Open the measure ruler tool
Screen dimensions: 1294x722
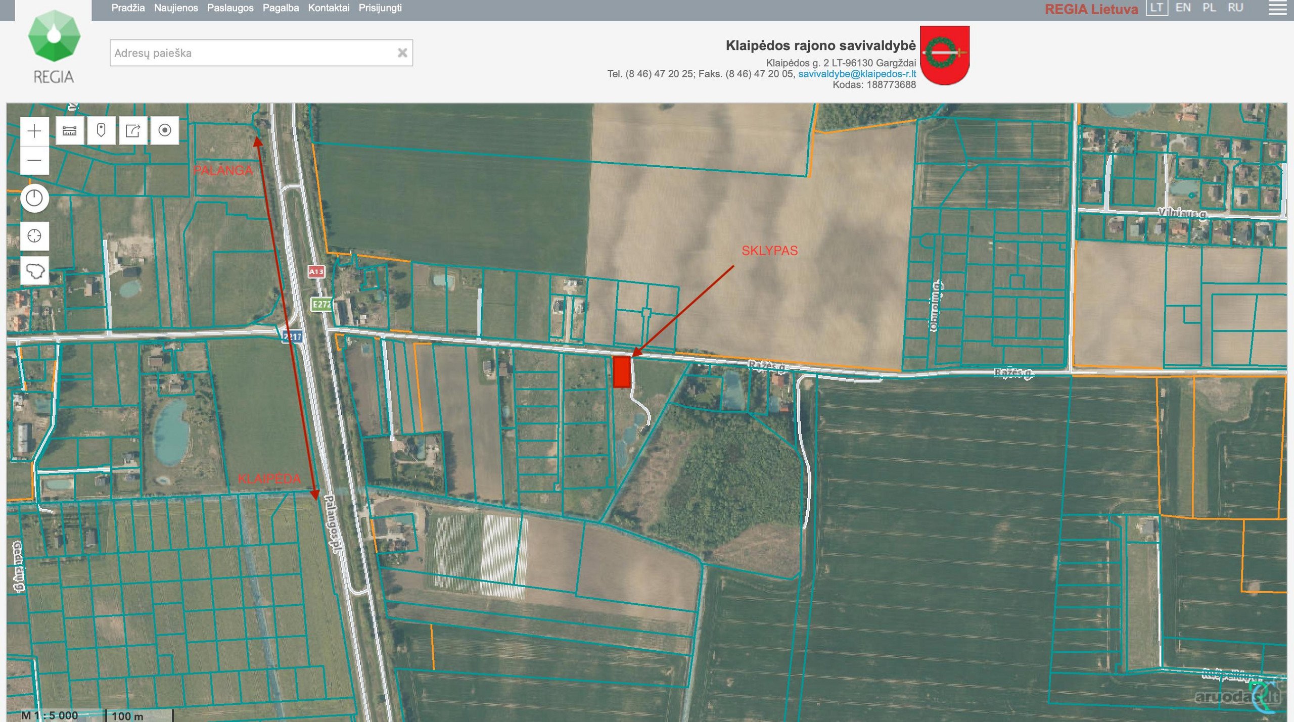pyautogui.click(x=70, y=130)
